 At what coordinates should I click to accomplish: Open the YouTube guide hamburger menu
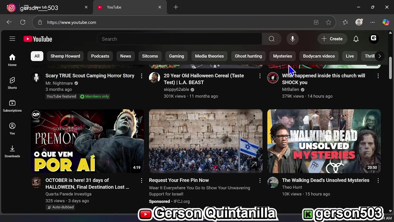point(12,39)
